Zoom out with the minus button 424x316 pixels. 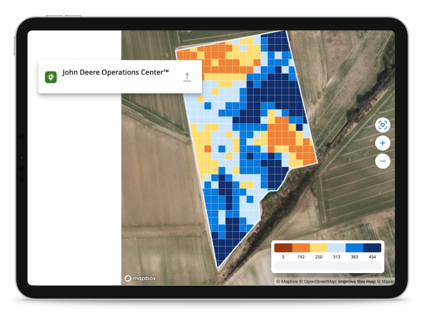[x=382, y=161]
